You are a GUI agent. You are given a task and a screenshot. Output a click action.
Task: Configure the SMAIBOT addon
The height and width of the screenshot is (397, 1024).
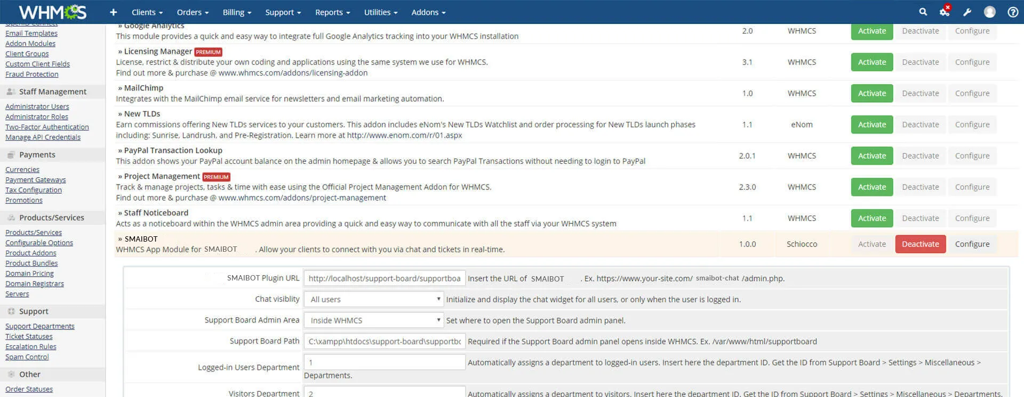coord(972,244)
